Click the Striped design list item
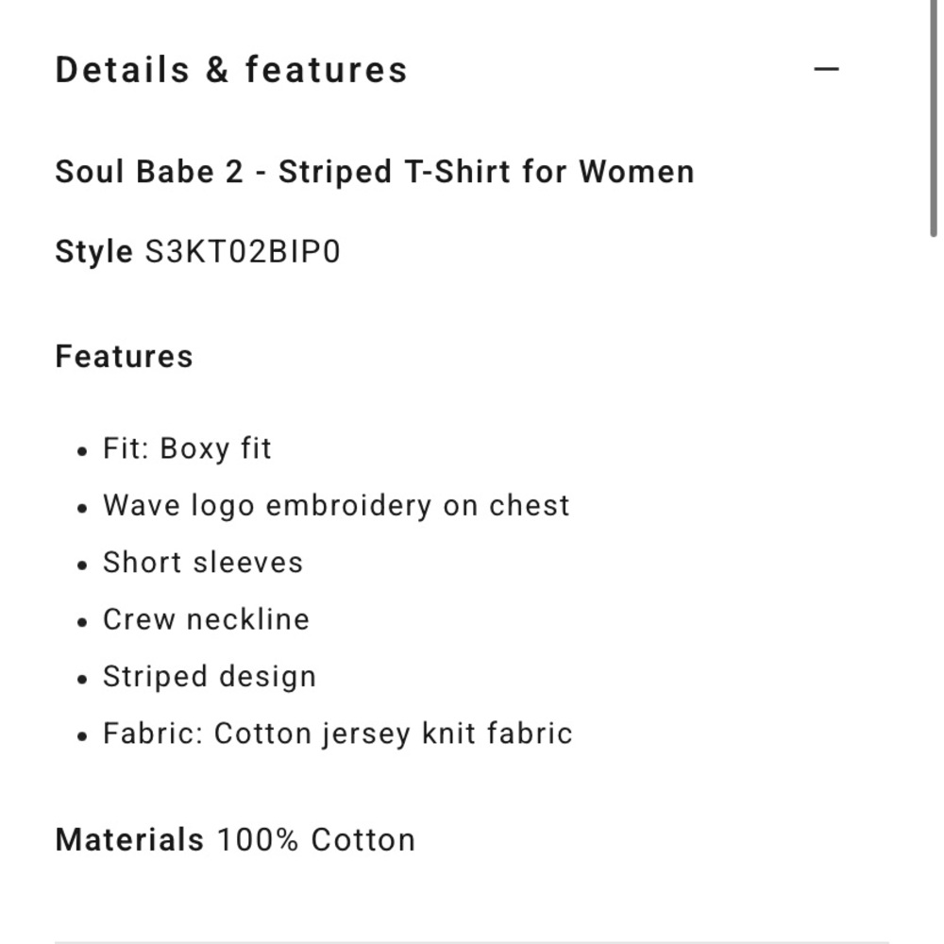Screen dimensions: 944x944 point(209,677)
